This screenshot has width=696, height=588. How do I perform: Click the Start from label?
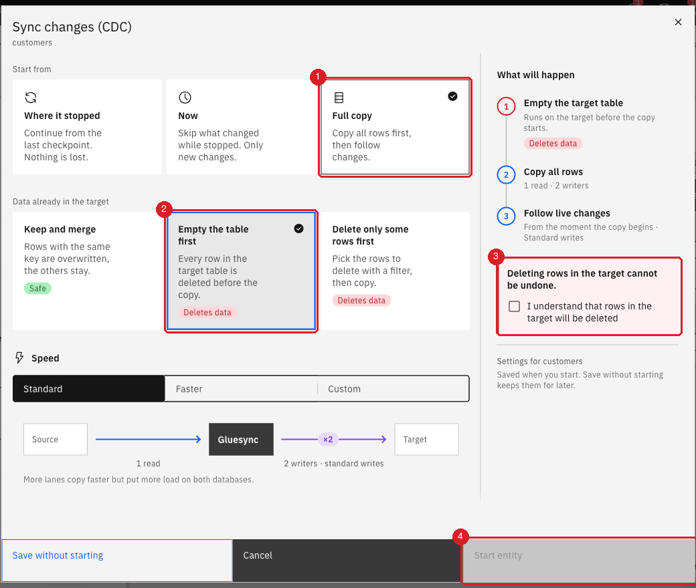[32, 69]
